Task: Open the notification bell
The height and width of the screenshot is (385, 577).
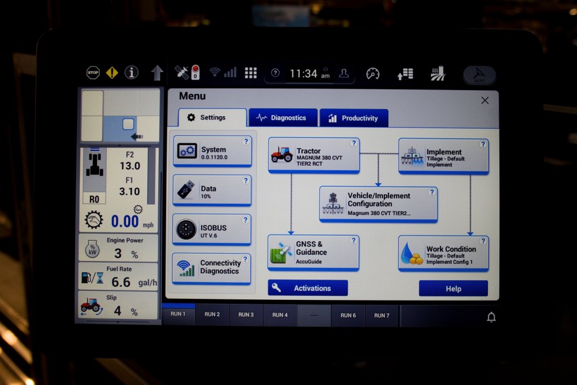Action: click(491, 317)
